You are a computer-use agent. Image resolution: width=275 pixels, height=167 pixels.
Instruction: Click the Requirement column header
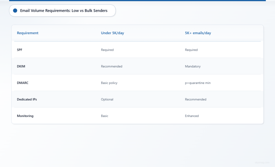pos(28,33)
